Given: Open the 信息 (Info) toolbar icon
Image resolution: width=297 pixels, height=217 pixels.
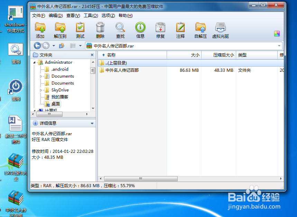Looking at the screenshot, I should [140, 30].
